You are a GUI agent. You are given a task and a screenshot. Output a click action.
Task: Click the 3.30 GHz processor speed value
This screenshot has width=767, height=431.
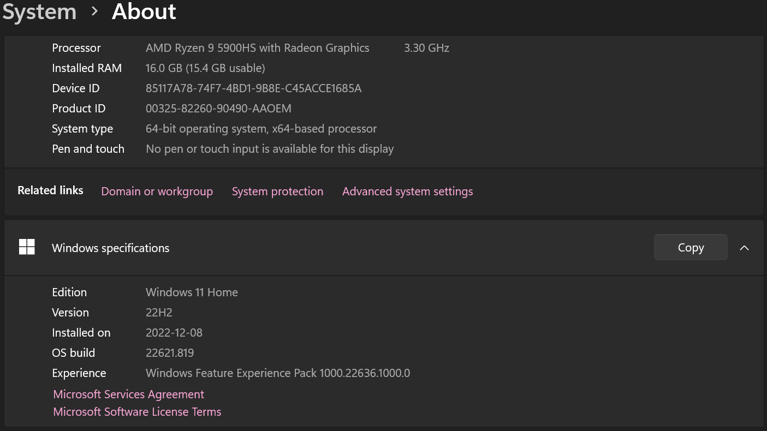(426, 48)
